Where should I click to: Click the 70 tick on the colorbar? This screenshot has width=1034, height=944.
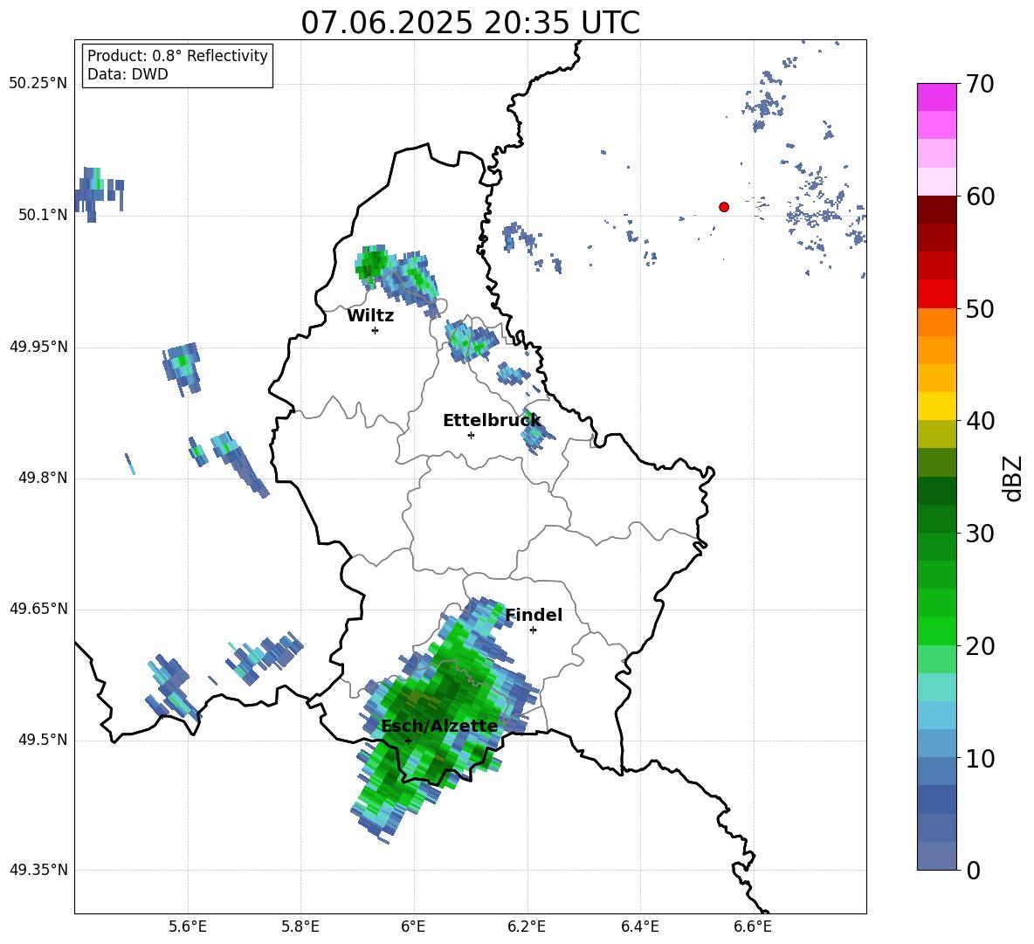(x=980, y=85)
